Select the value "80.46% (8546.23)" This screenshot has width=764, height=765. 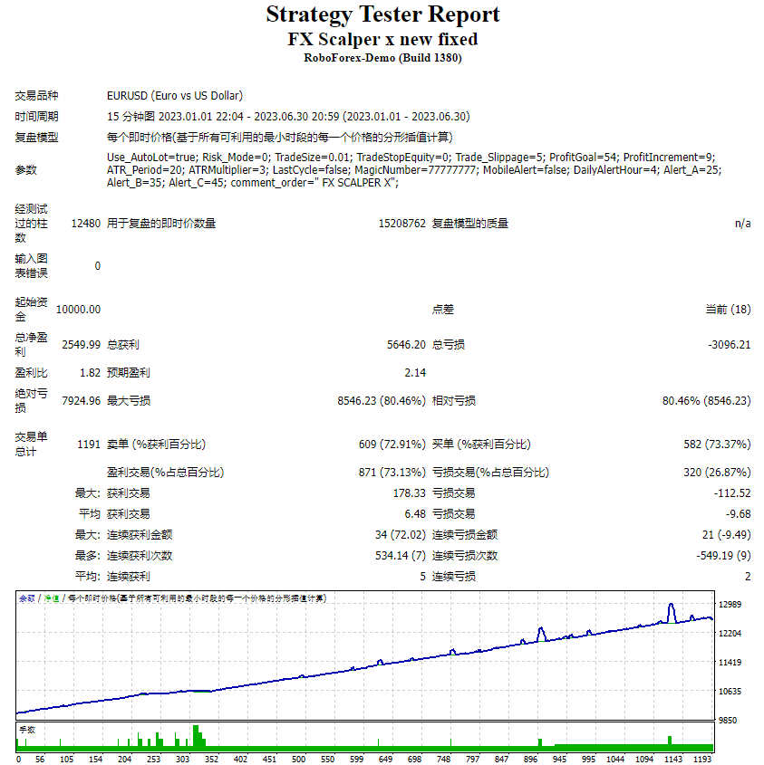coord(706,401)
